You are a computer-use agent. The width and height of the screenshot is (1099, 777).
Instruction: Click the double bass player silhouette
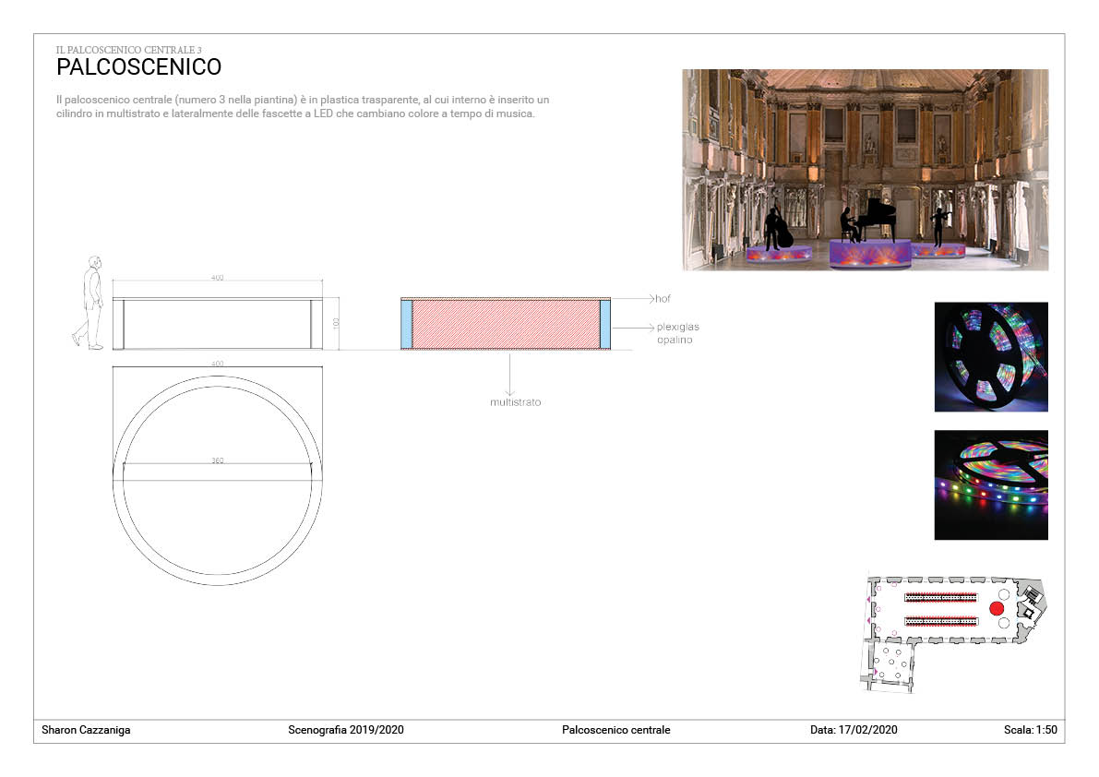[777, 228]
